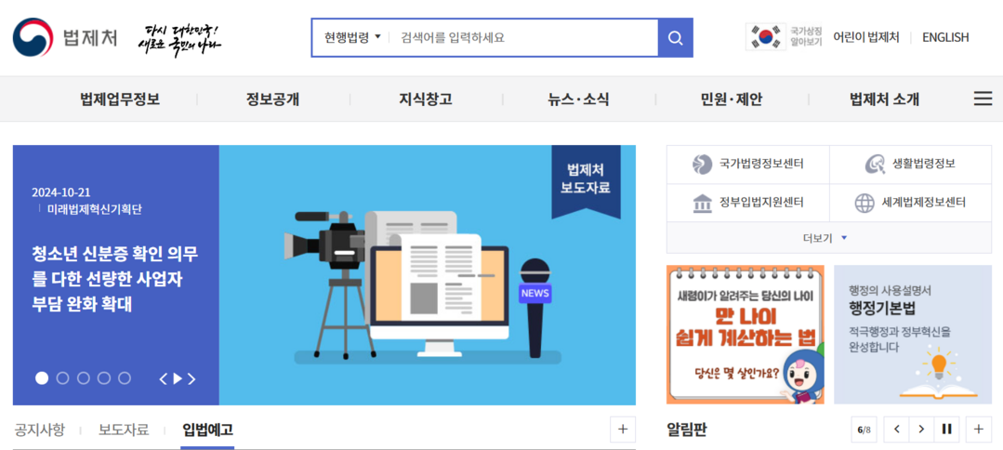
Task: Open 생활법령정보 icon link
Action: 875,165
